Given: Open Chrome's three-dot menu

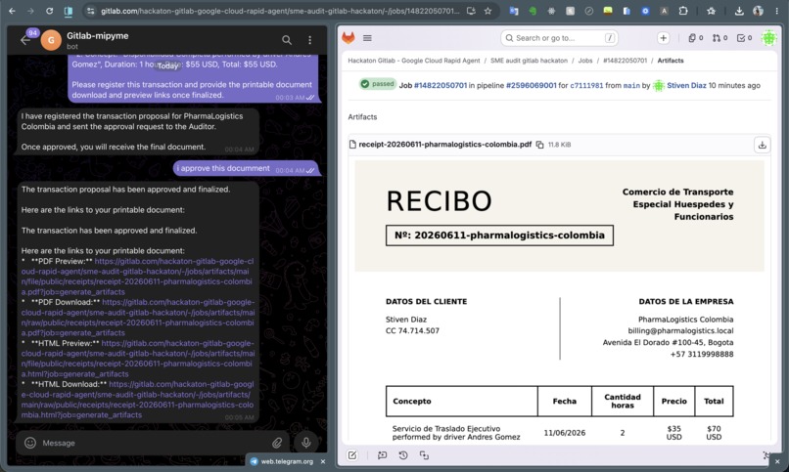Looking at the screenshot, I should [x=776, y=11].
